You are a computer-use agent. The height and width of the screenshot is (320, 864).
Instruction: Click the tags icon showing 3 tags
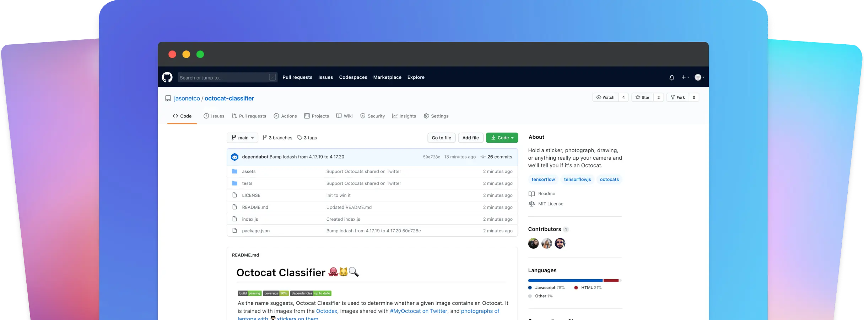click(300, 138)
